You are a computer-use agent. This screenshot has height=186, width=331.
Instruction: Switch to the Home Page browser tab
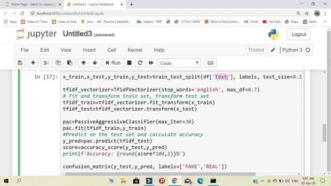[33, 4]
